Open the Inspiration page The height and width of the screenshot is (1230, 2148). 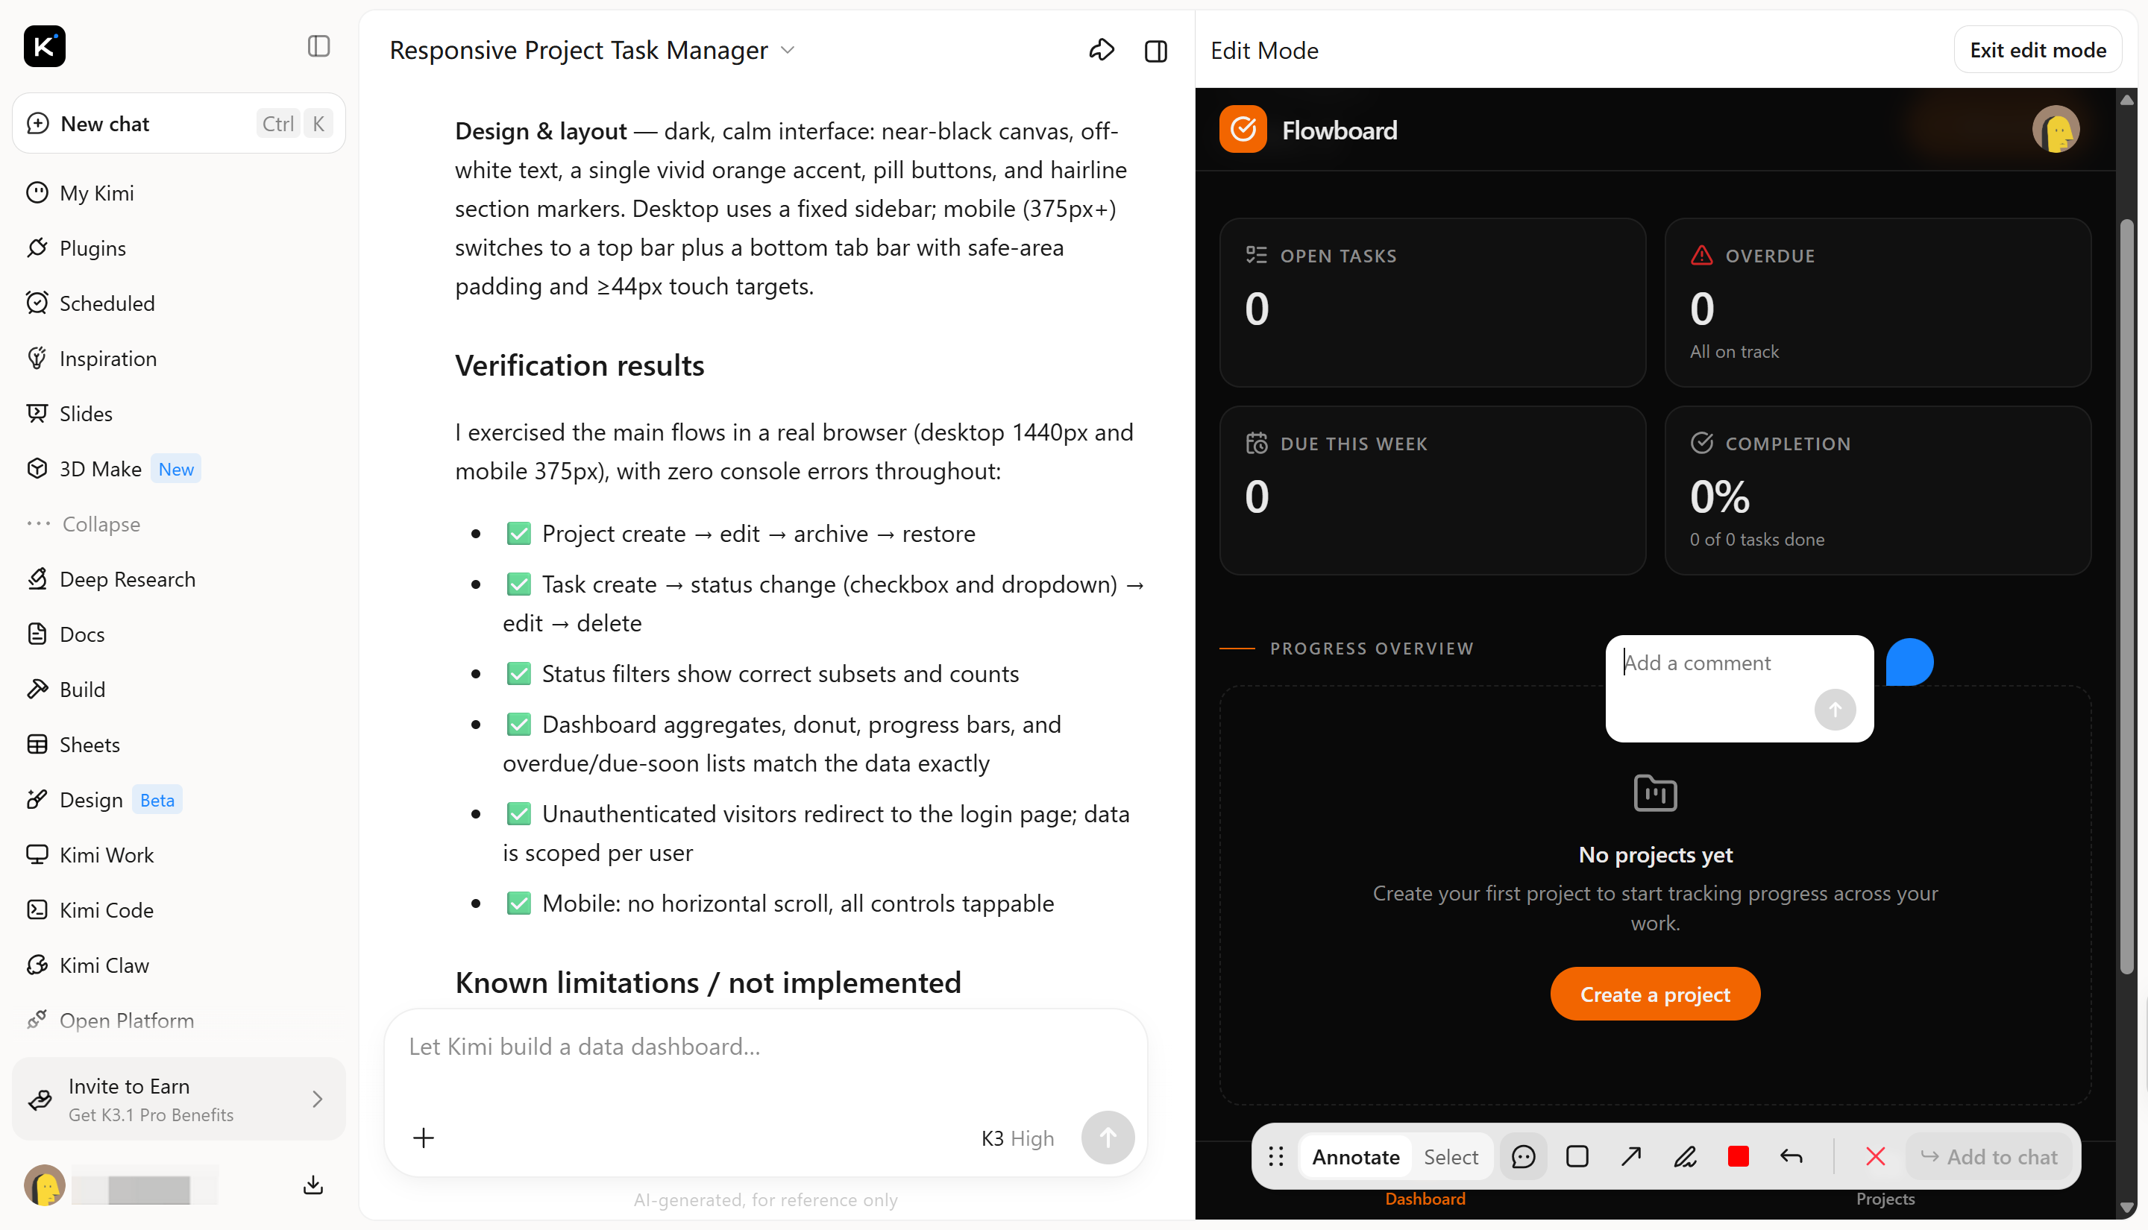[x=179, y=358]
